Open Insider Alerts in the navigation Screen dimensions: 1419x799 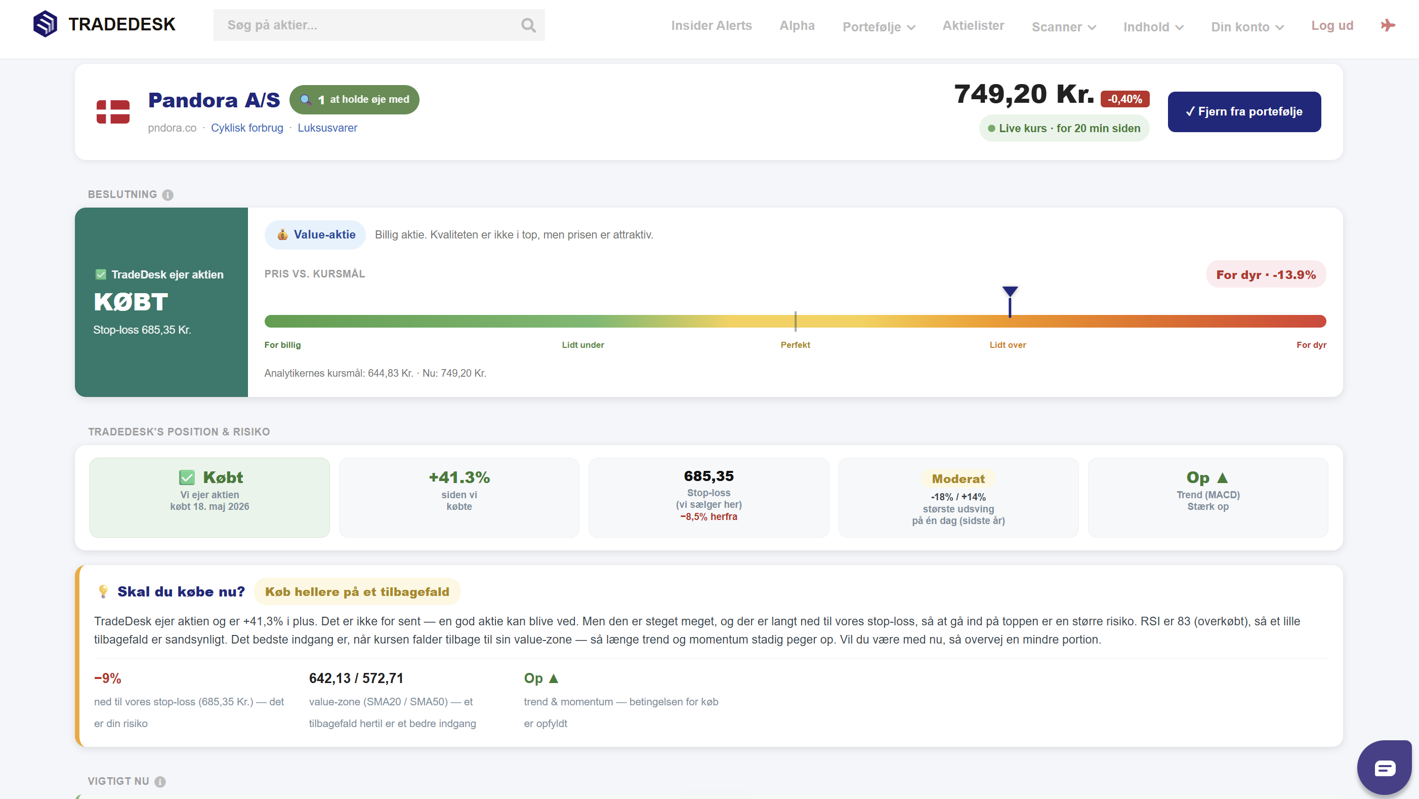pos(711,25)
